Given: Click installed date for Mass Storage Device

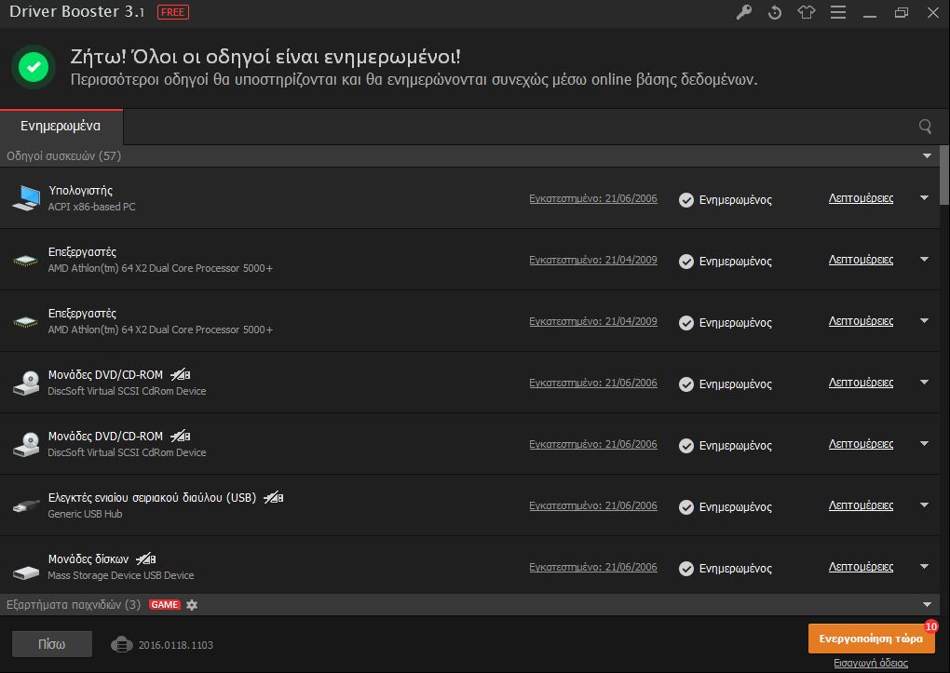Looking at the screenshot, I should 593,567.
